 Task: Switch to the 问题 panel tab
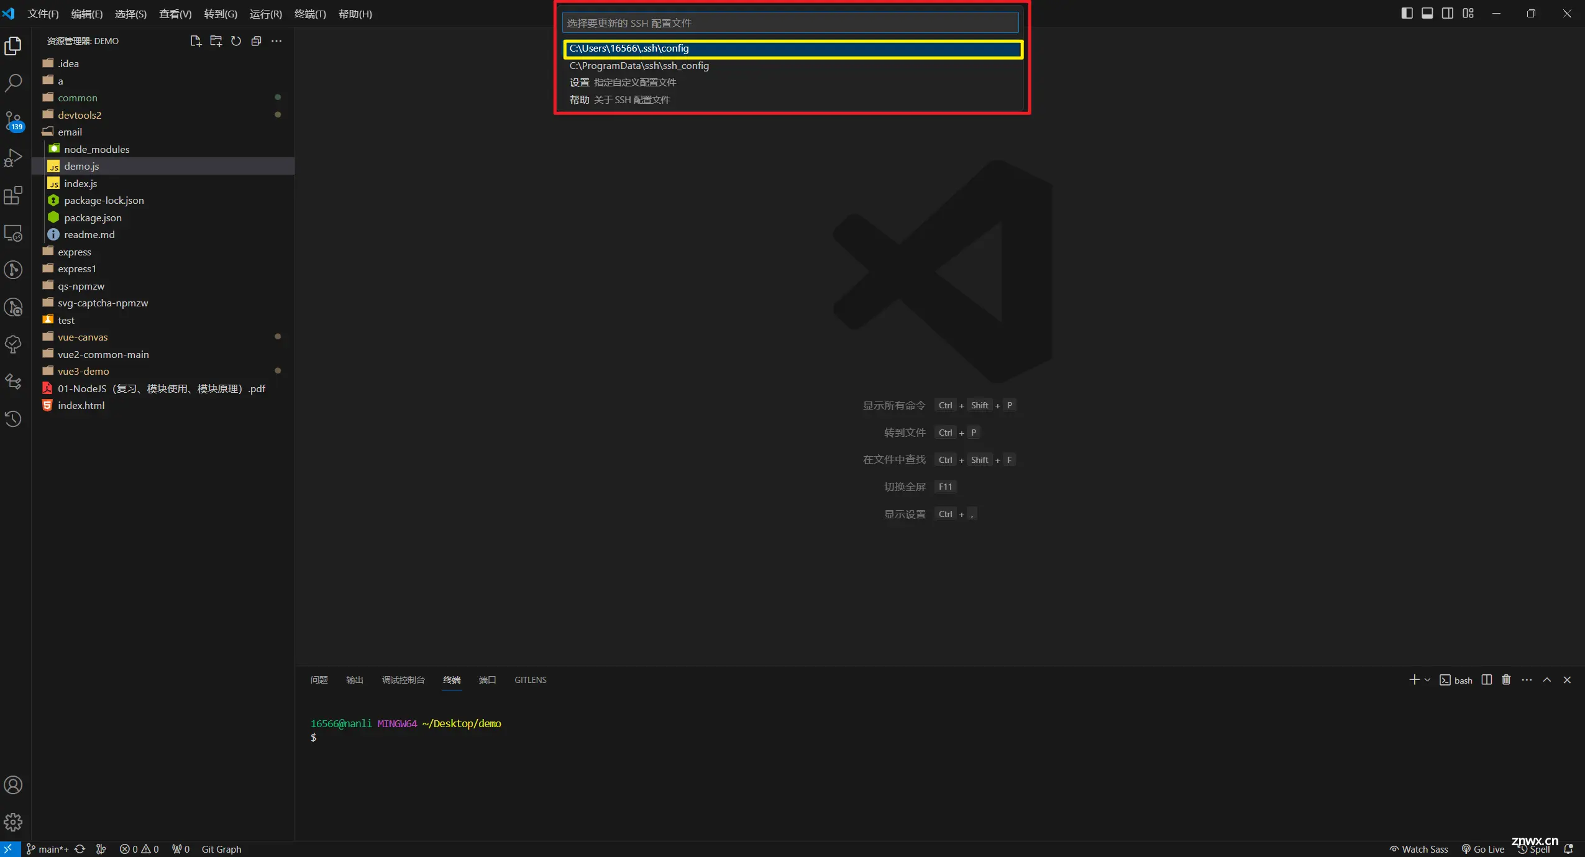319,680
